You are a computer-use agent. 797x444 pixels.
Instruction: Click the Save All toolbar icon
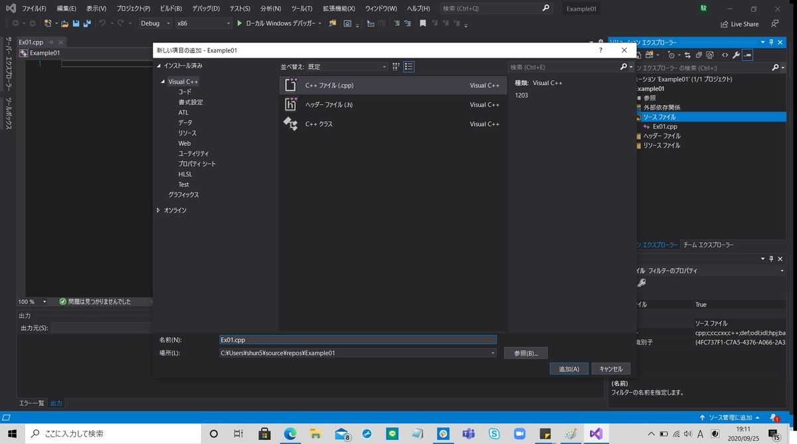point(87,23)
